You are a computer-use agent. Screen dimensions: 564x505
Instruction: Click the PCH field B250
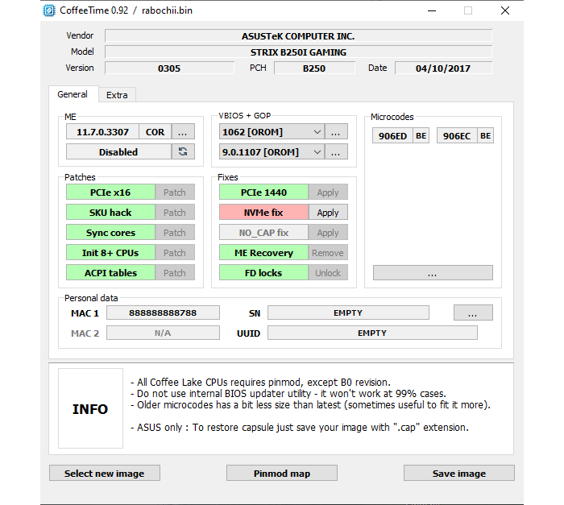click(314, 68)
